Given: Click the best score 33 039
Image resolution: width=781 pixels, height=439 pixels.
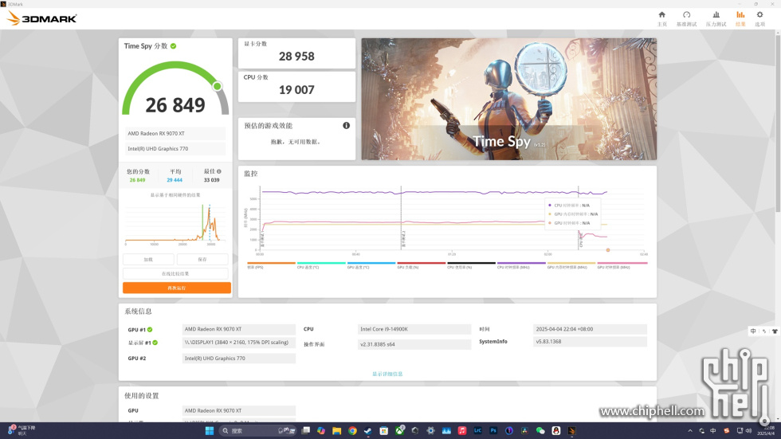Looking at the screenshot, I should coord(212,180).
